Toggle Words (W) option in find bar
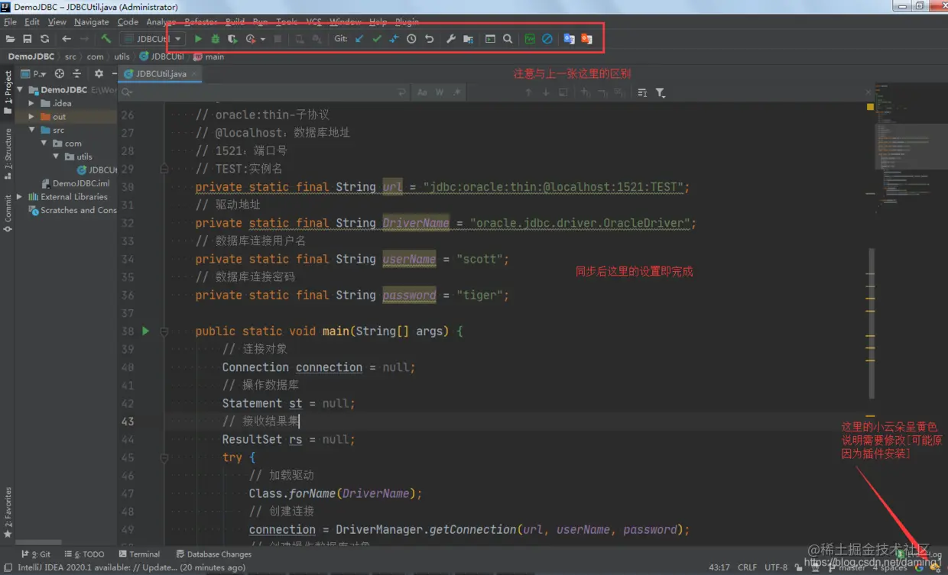Image resolution: width=948 pixels, height=575 pixels. pyautogui.click(x=440, y=92)
